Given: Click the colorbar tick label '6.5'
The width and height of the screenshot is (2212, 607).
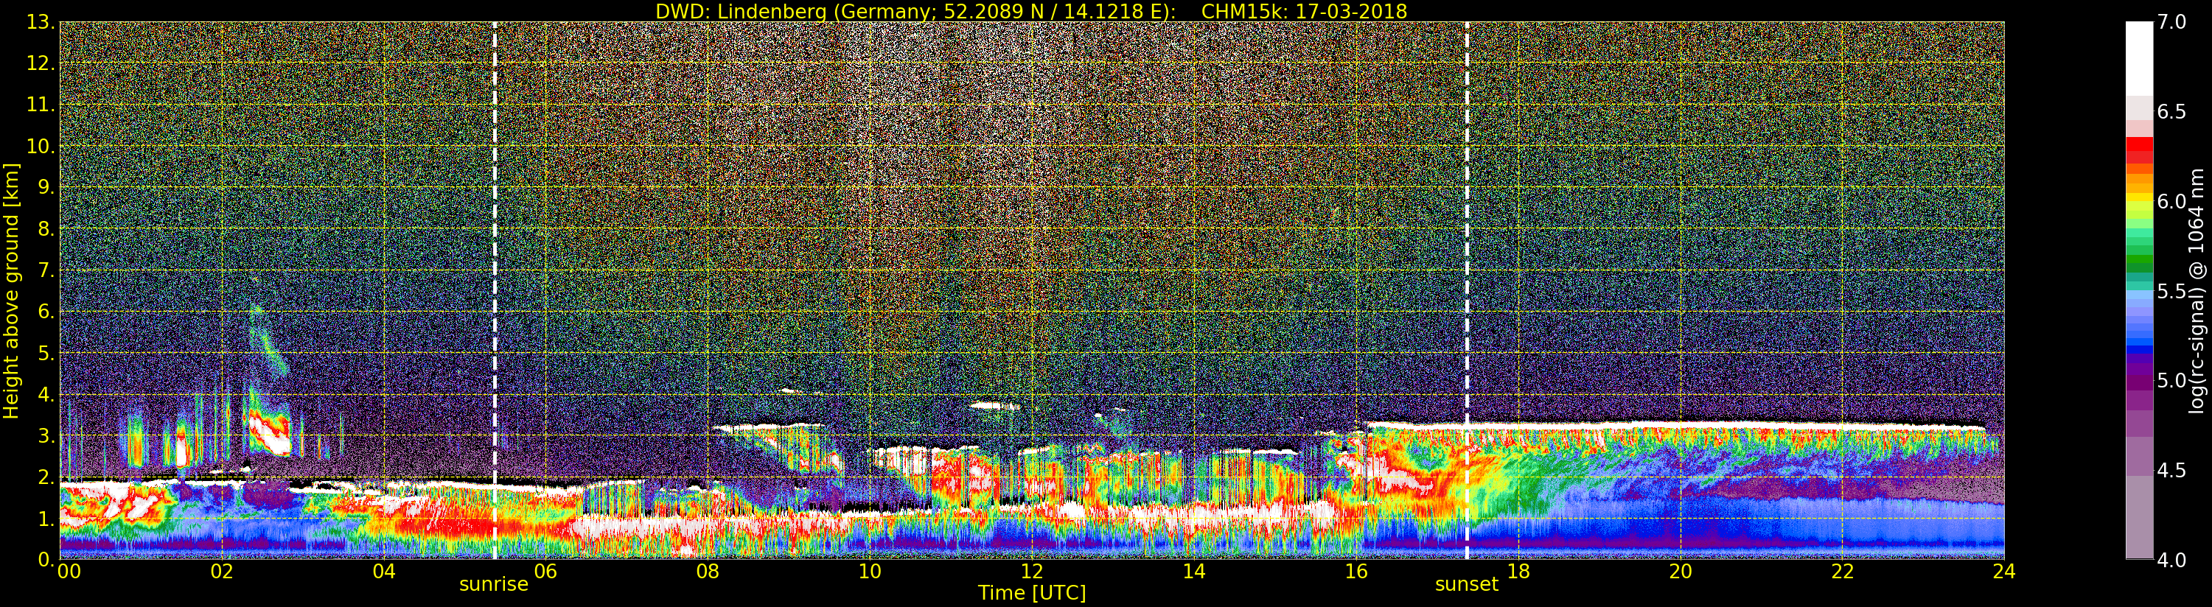Looking at the screenshot, I should pyautogui.click(x=2171, y=112).
